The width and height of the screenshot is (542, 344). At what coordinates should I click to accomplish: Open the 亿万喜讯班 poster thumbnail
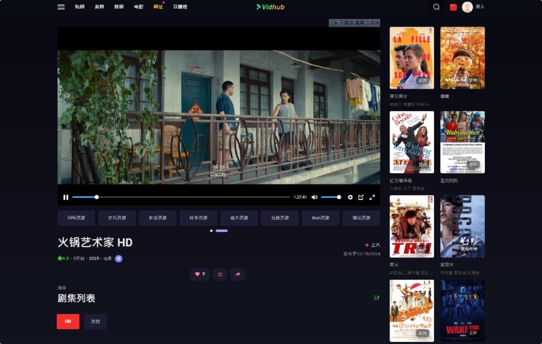coord(411,142)
